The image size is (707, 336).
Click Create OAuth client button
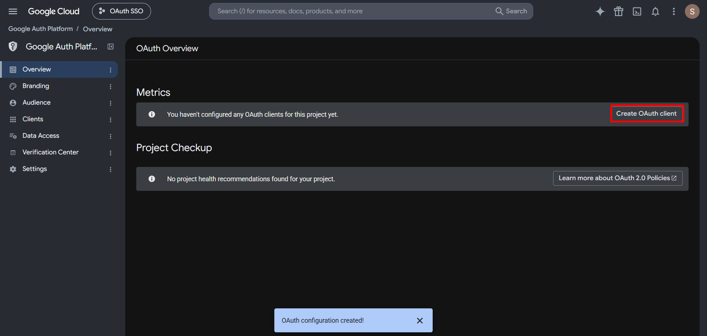tap(647, 113)
